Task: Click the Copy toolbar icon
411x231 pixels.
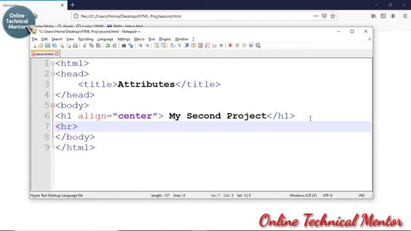Action: pos(91,46)
